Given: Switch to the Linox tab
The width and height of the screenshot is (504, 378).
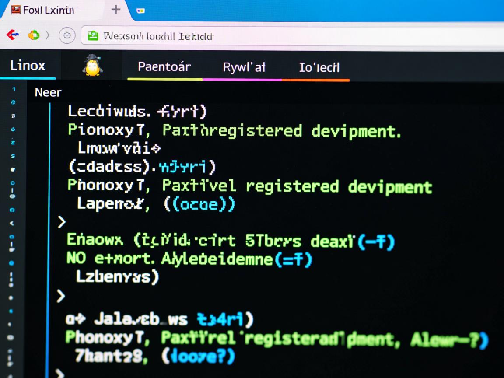Looking at the screenshot, I should tap(28, 66).
